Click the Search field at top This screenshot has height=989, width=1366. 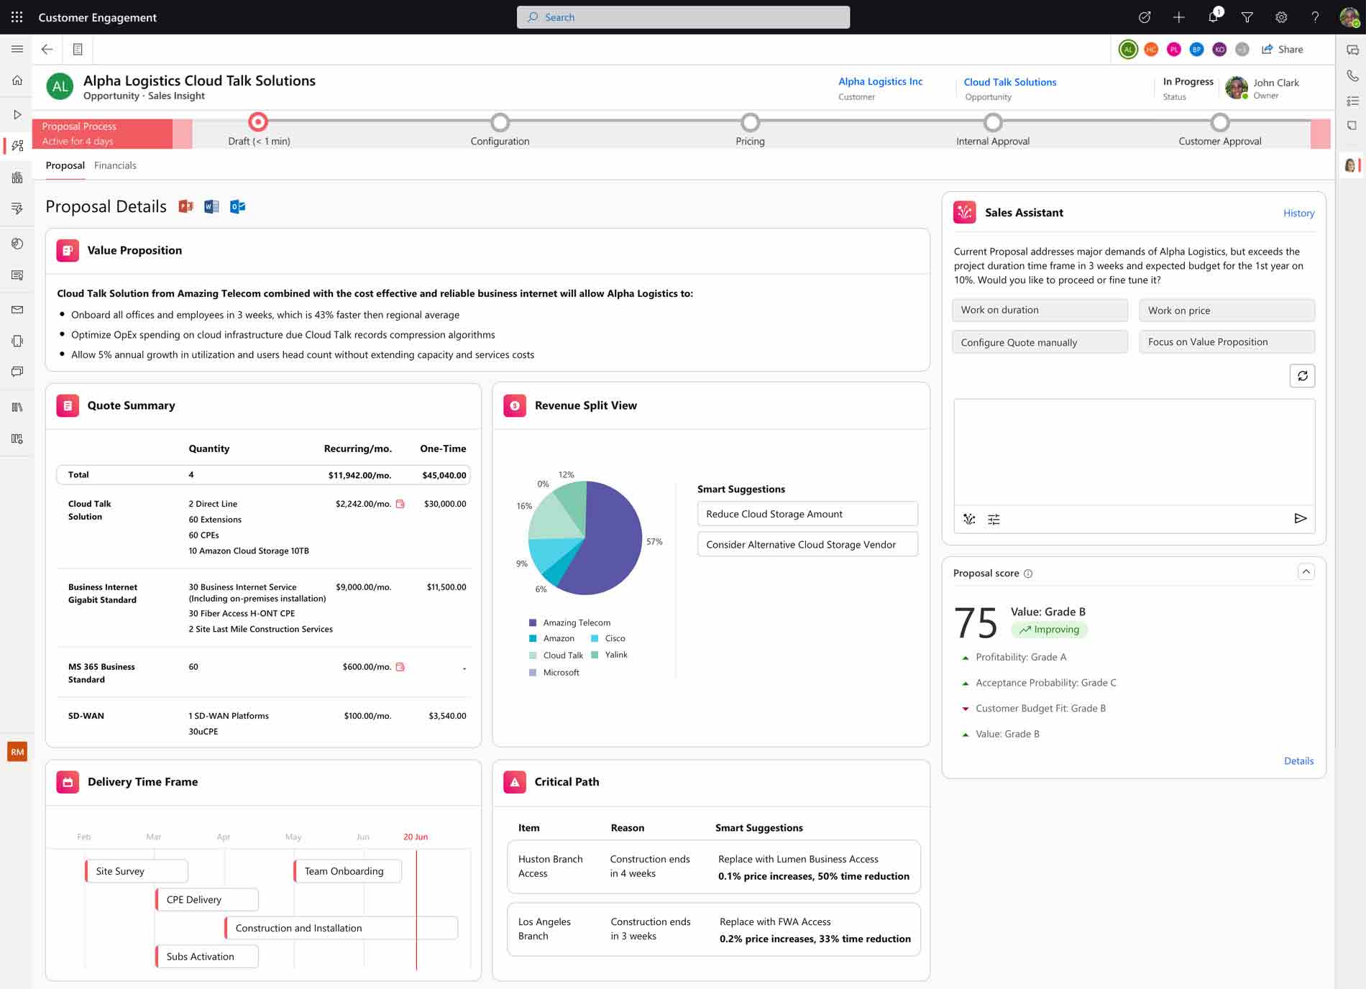[x=683, y=17]
